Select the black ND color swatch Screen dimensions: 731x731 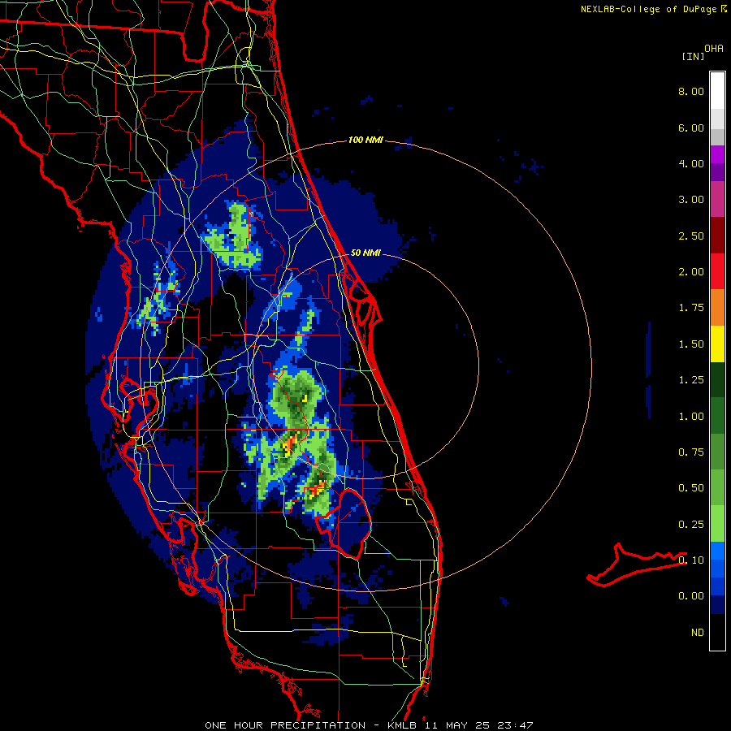coord(717,632)
